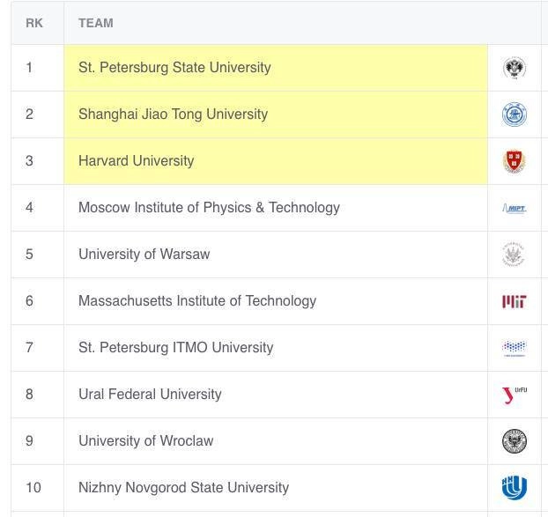The image size is (548, 517).
Task: Click the MIPT logo icon
Action: click(514, 208)
